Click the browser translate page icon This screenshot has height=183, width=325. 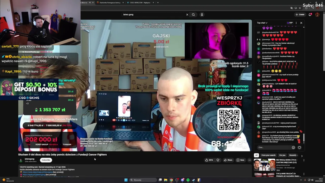tap(291, 8)
